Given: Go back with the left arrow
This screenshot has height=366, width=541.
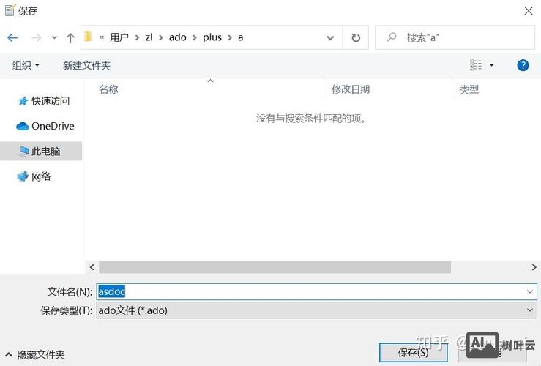Looking at the screenshot, I should [12, 37].
